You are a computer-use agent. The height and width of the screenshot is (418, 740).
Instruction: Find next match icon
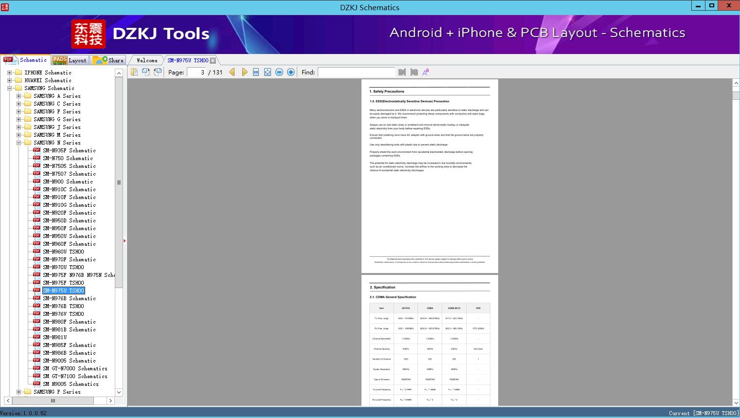pyautogui.click(x=414, y=72)
